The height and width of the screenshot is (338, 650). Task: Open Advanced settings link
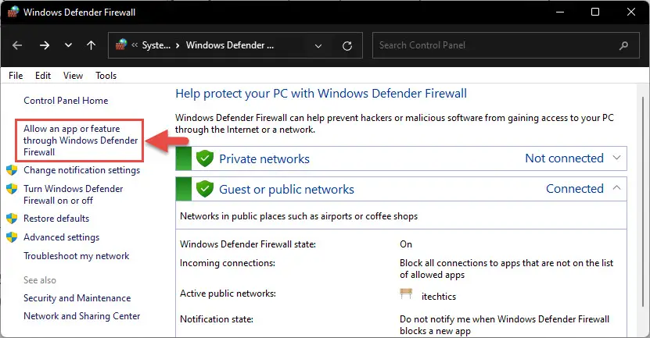pos(61,237)
